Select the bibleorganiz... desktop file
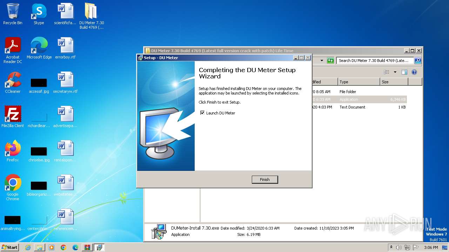Viewport: 449px width, 252px height. [39, 189]
